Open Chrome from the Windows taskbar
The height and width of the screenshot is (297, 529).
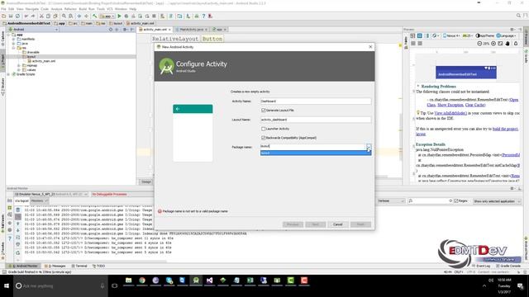[142, 280]
